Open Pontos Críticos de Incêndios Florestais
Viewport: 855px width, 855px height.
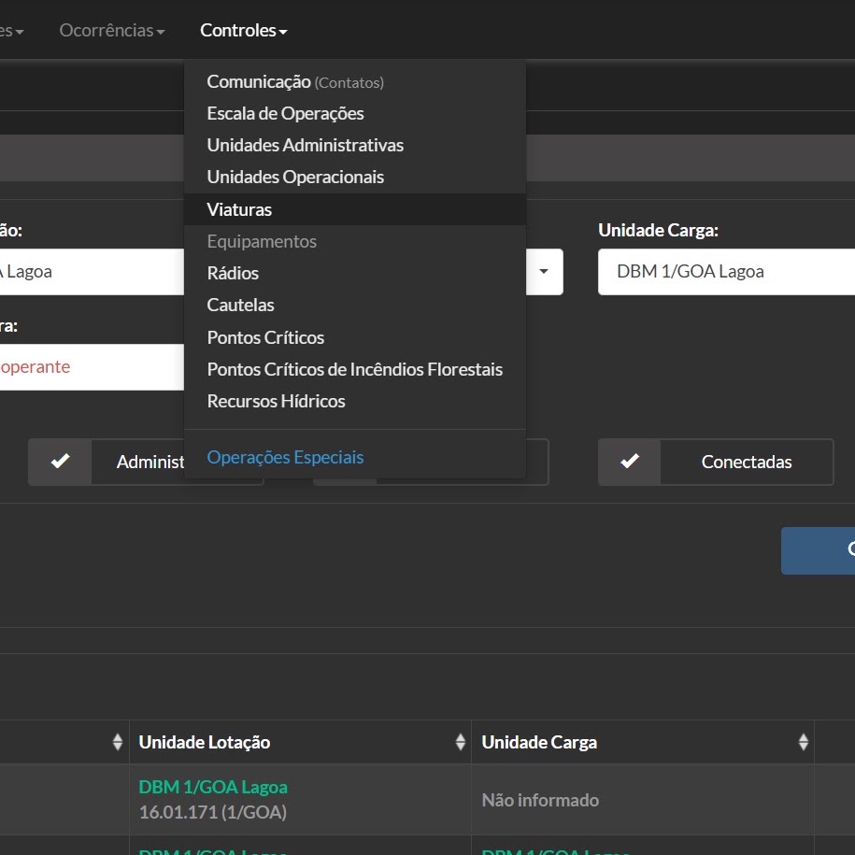[355, 369]
